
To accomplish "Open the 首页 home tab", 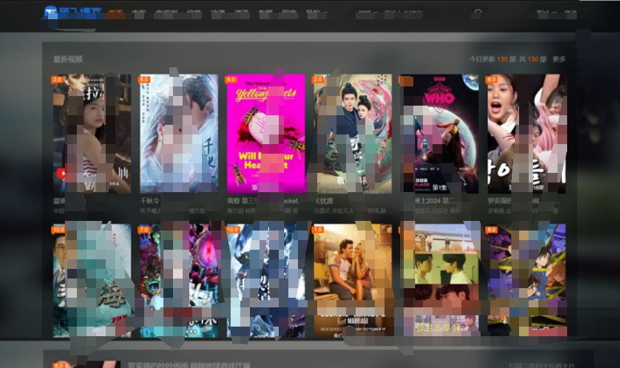I will (116, 13).
